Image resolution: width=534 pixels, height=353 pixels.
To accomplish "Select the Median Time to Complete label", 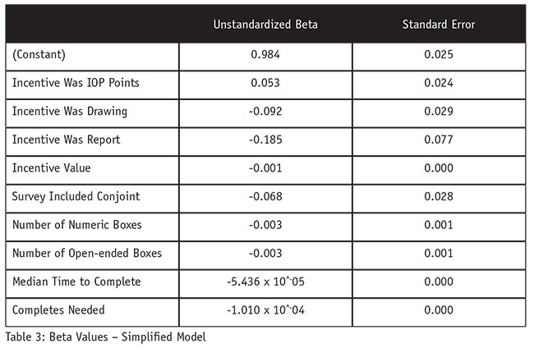I will [76, 282].
